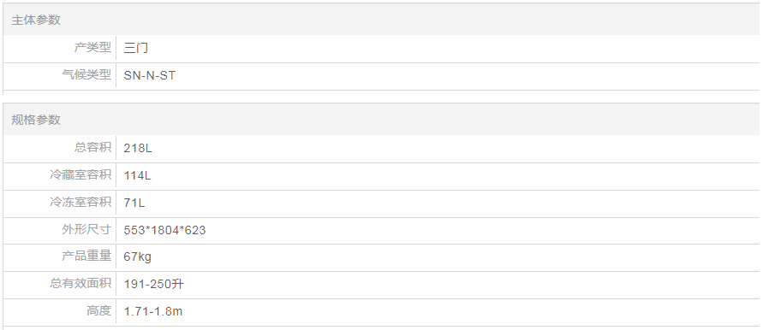Viewport: 763px width, 330px height.
Task: Select the 产品重量 label
Action: (x=86, y=256)
